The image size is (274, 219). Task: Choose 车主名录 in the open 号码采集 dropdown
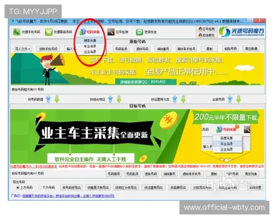[90, 46]
